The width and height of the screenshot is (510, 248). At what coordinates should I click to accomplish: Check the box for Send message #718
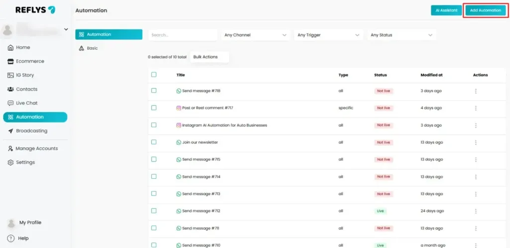coord(154,91)
